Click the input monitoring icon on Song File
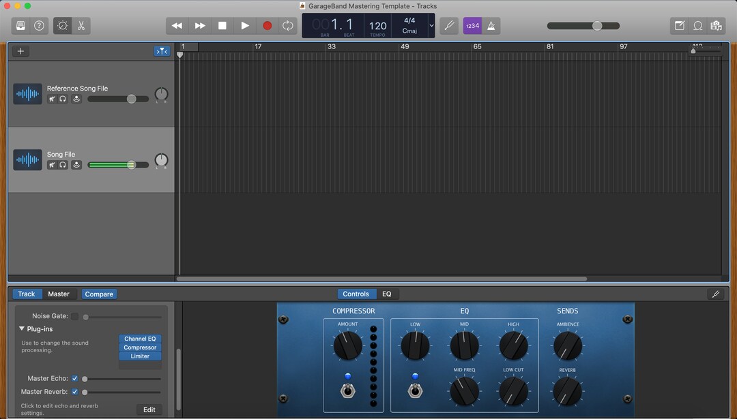The width and height of the screenshot is (737, 419). tap(76, 165)
